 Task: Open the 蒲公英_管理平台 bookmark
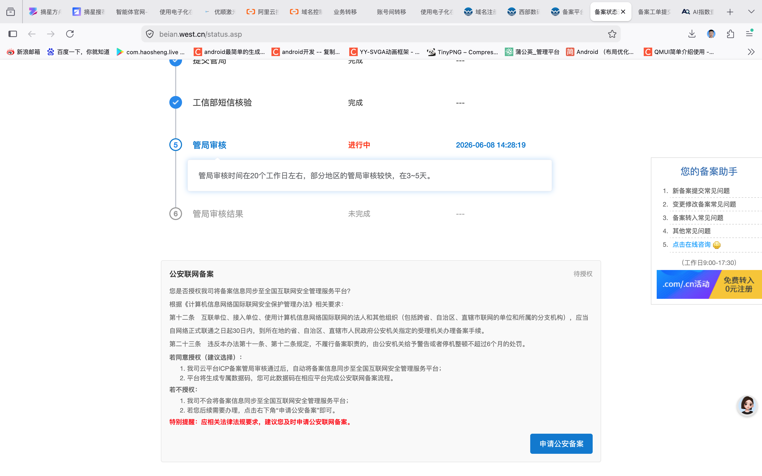tap(532, 52)
